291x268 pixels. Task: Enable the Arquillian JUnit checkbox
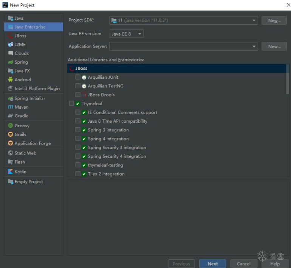78,77
